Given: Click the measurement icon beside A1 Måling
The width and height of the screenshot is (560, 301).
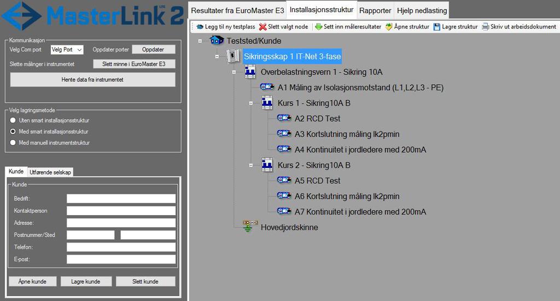Looking at the screenshot, I should (267, 86).
